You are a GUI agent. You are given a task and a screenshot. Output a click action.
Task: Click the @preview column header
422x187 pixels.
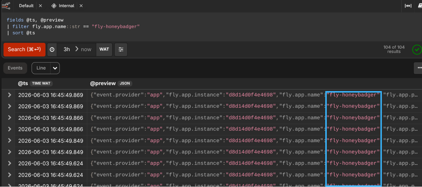103,83
